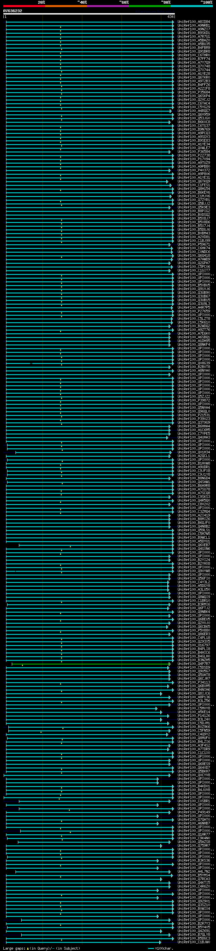Select hit label UniRef100_A9NR81
This screenshot has width=216, height=951.
(x=193, y=26)
